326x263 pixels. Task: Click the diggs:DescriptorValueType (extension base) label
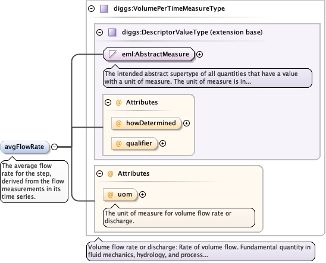[192, 32]
